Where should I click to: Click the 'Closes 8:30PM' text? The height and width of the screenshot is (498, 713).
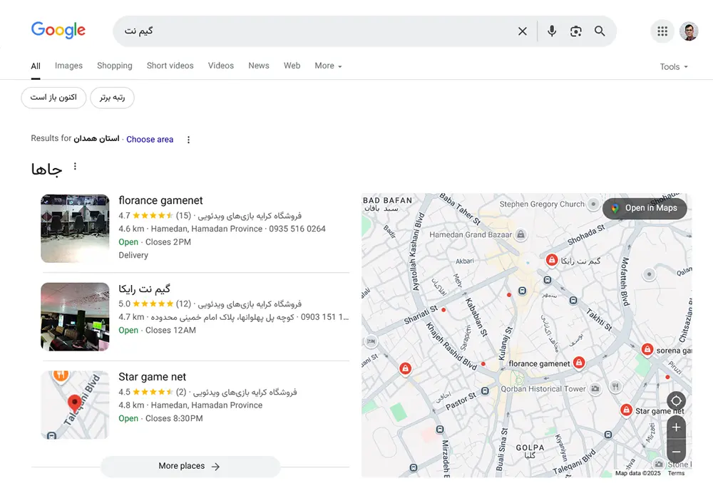point(174,418)
